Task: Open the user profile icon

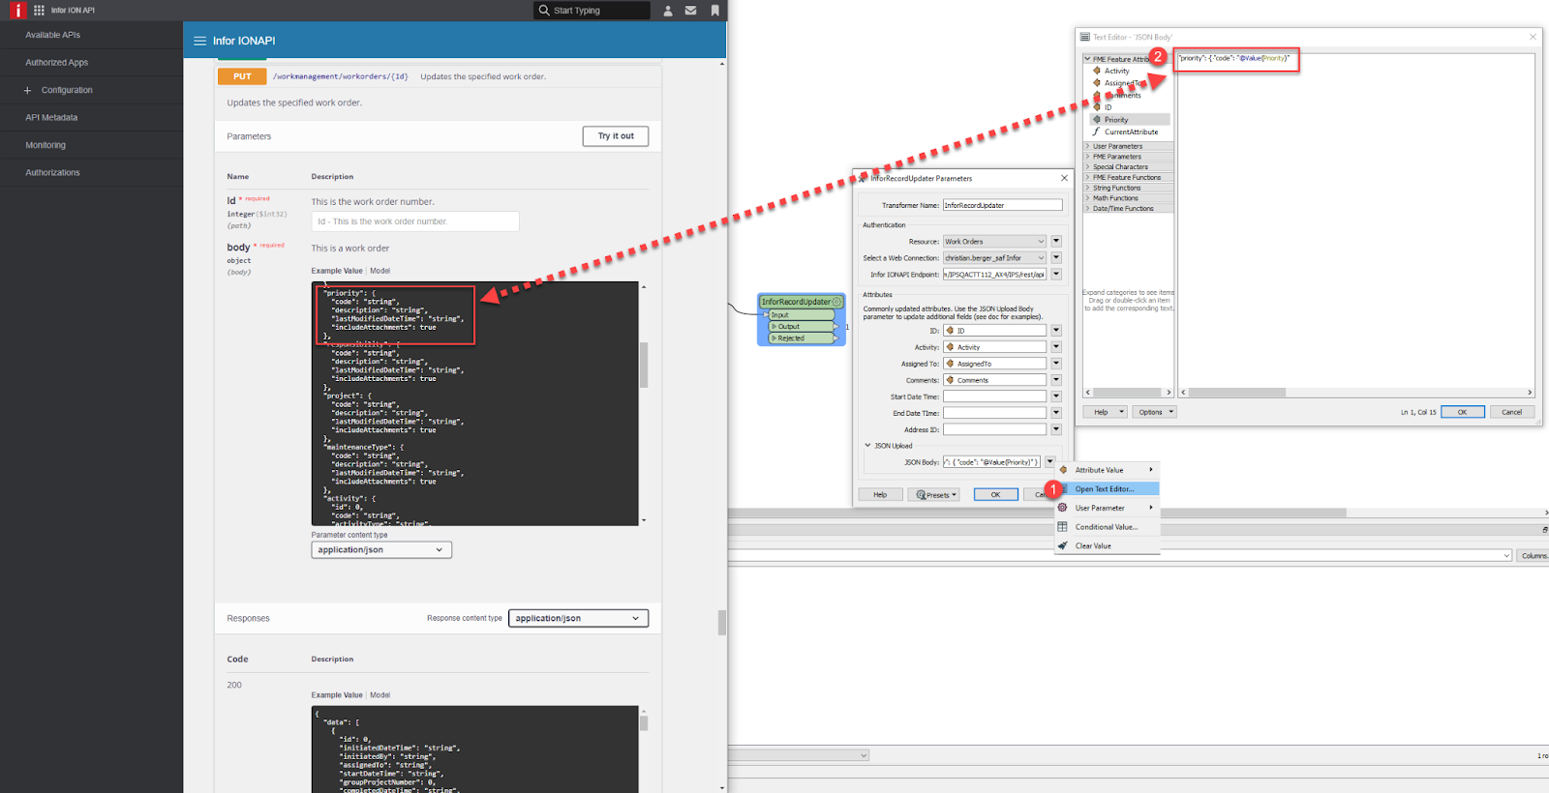Action: pyautogui.click(x=668, y=11)
